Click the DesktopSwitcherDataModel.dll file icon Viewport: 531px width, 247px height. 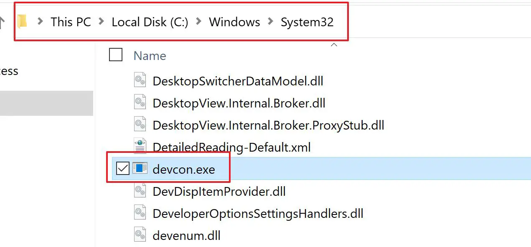click(x=140, y=80)
